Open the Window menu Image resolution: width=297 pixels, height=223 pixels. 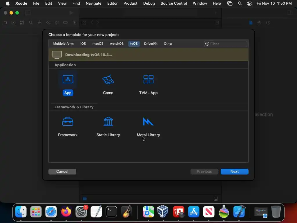tap(200, 3)
